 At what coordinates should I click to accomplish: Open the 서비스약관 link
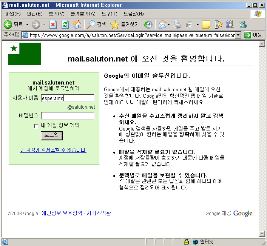point(99,213)
